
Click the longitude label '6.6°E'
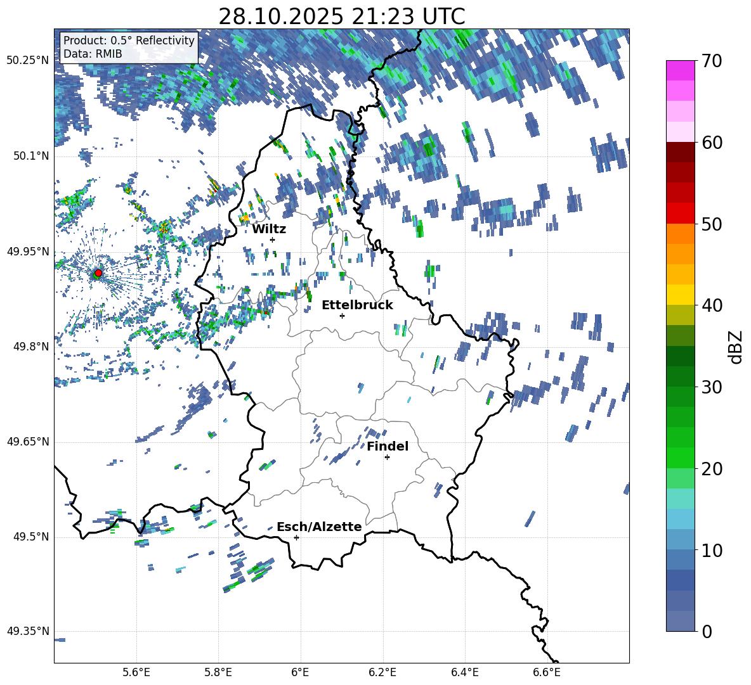click(547, 673)
